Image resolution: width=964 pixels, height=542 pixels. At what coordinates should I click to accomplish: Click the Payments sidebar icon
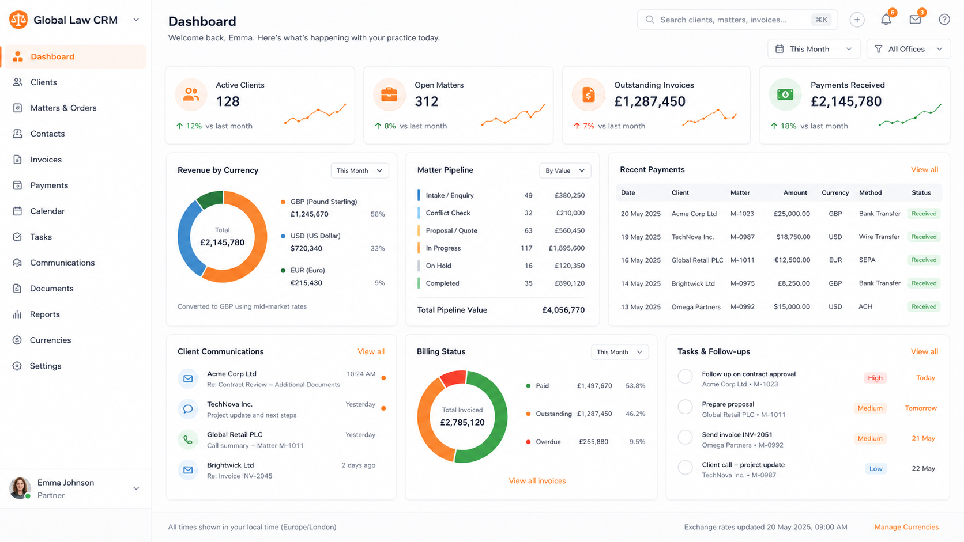pyautogui.click(x=17, y=185)
